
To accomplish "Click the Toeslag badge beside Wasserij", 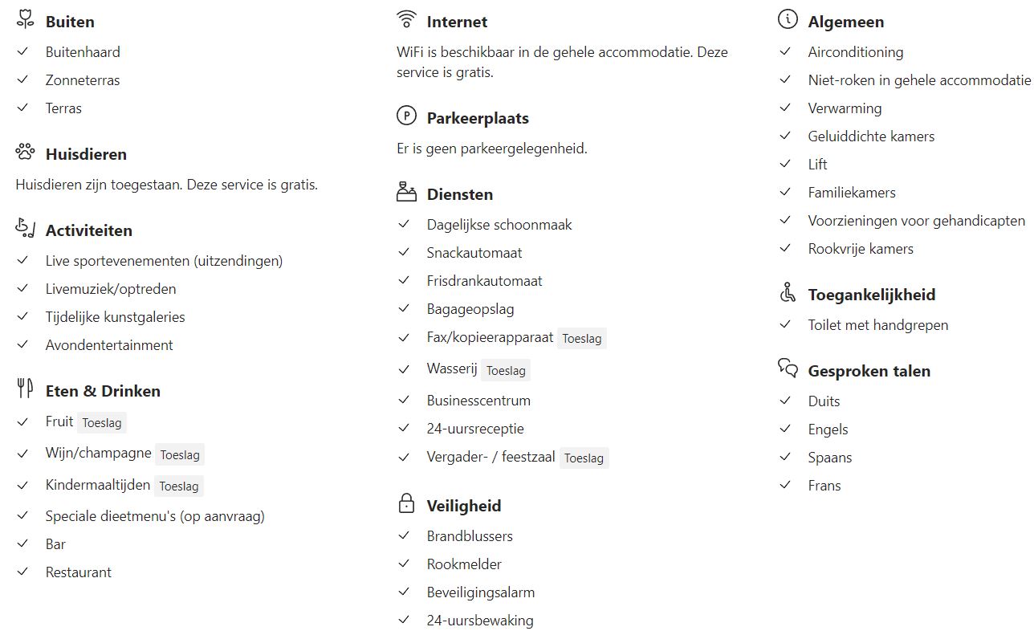I will point(506,371).
